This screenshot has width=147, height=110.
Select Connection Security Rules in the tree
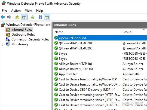(x=30, y=39)
